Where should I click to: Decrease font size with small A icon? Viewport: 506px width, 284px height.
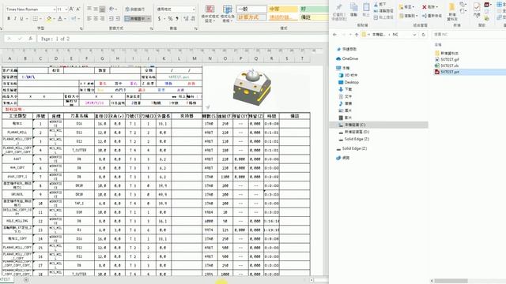coord(78,9)
